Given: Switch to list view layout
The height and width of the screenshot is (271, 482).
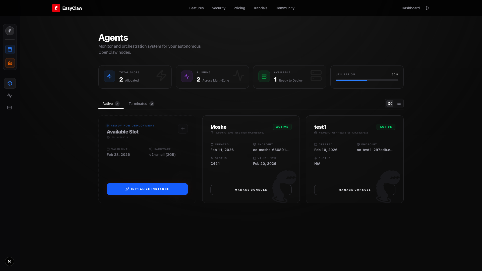Looking at the screenshot, I should click(x=399, y=103).
